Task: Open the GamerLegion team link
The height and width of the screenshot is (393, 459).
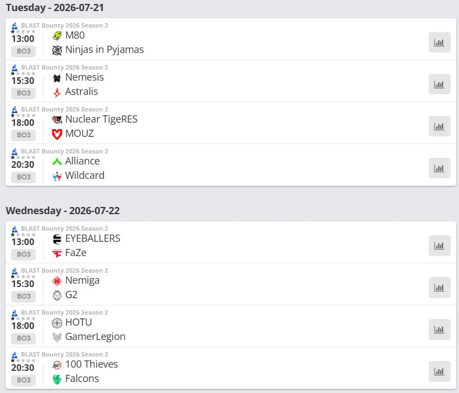Action: coord(95,337)
